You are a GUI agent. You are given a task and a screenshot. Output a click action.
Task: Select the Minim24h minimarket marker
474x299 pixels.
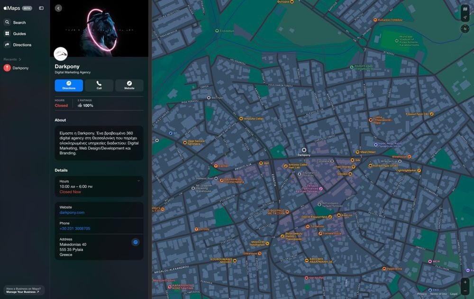tap(267, 243)
